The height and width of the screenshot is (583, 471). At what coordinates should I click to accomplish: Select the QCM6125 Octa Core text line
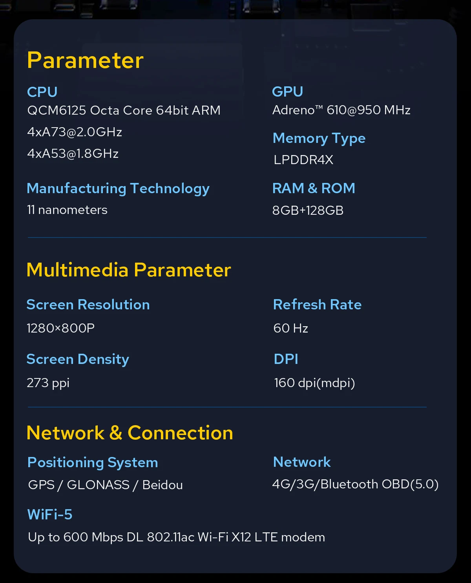click(x=124, y=110)
